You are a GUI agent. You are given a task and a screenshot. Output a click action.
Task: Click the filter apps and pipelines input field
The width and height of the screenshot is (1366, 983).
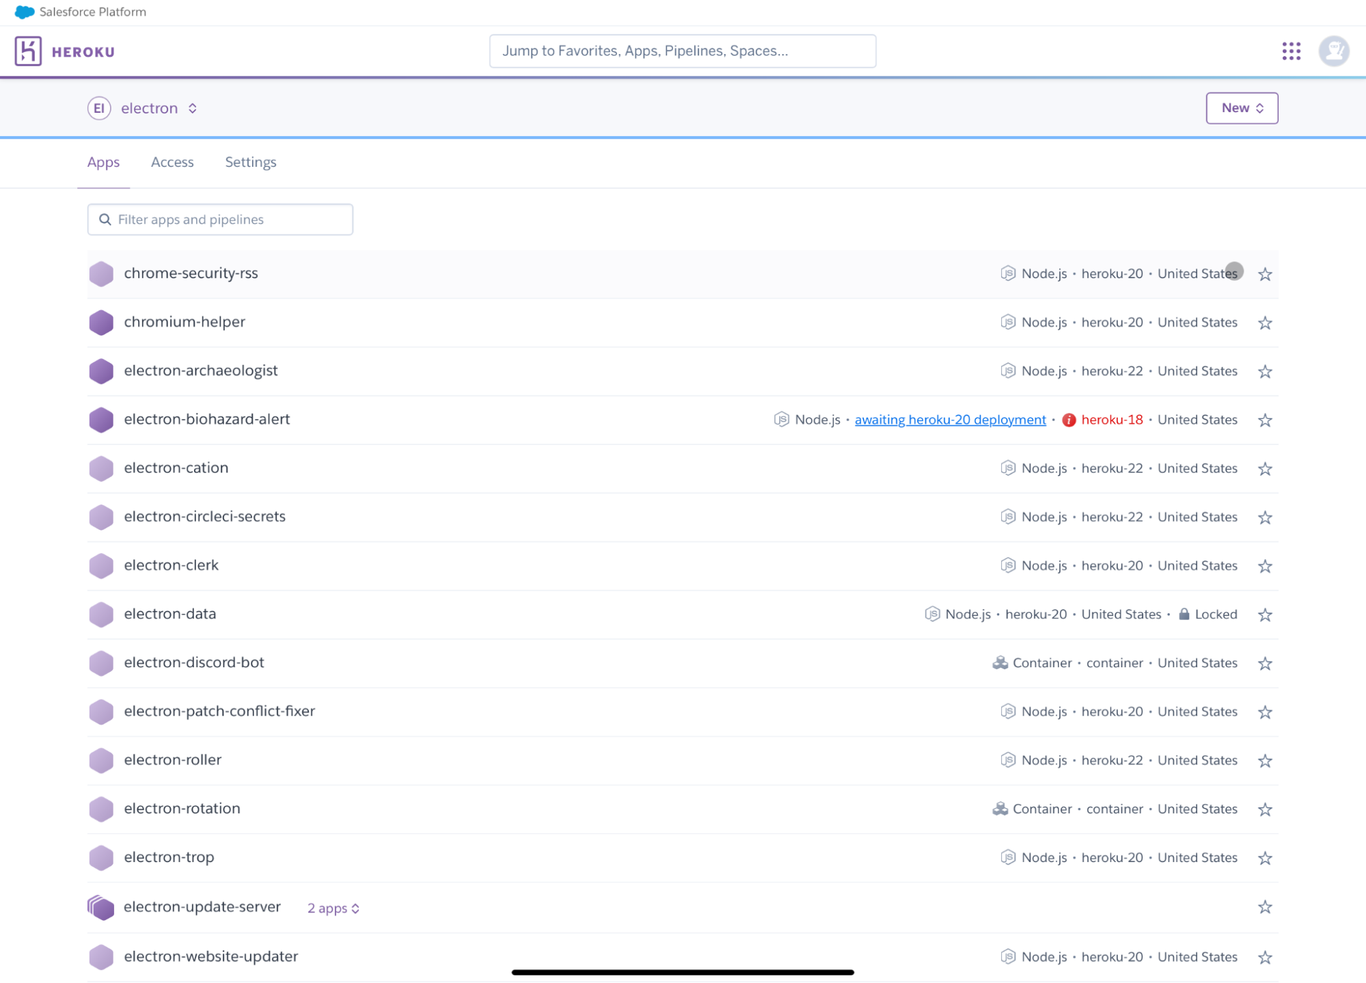pyautogui.click(x=219, y=219)
